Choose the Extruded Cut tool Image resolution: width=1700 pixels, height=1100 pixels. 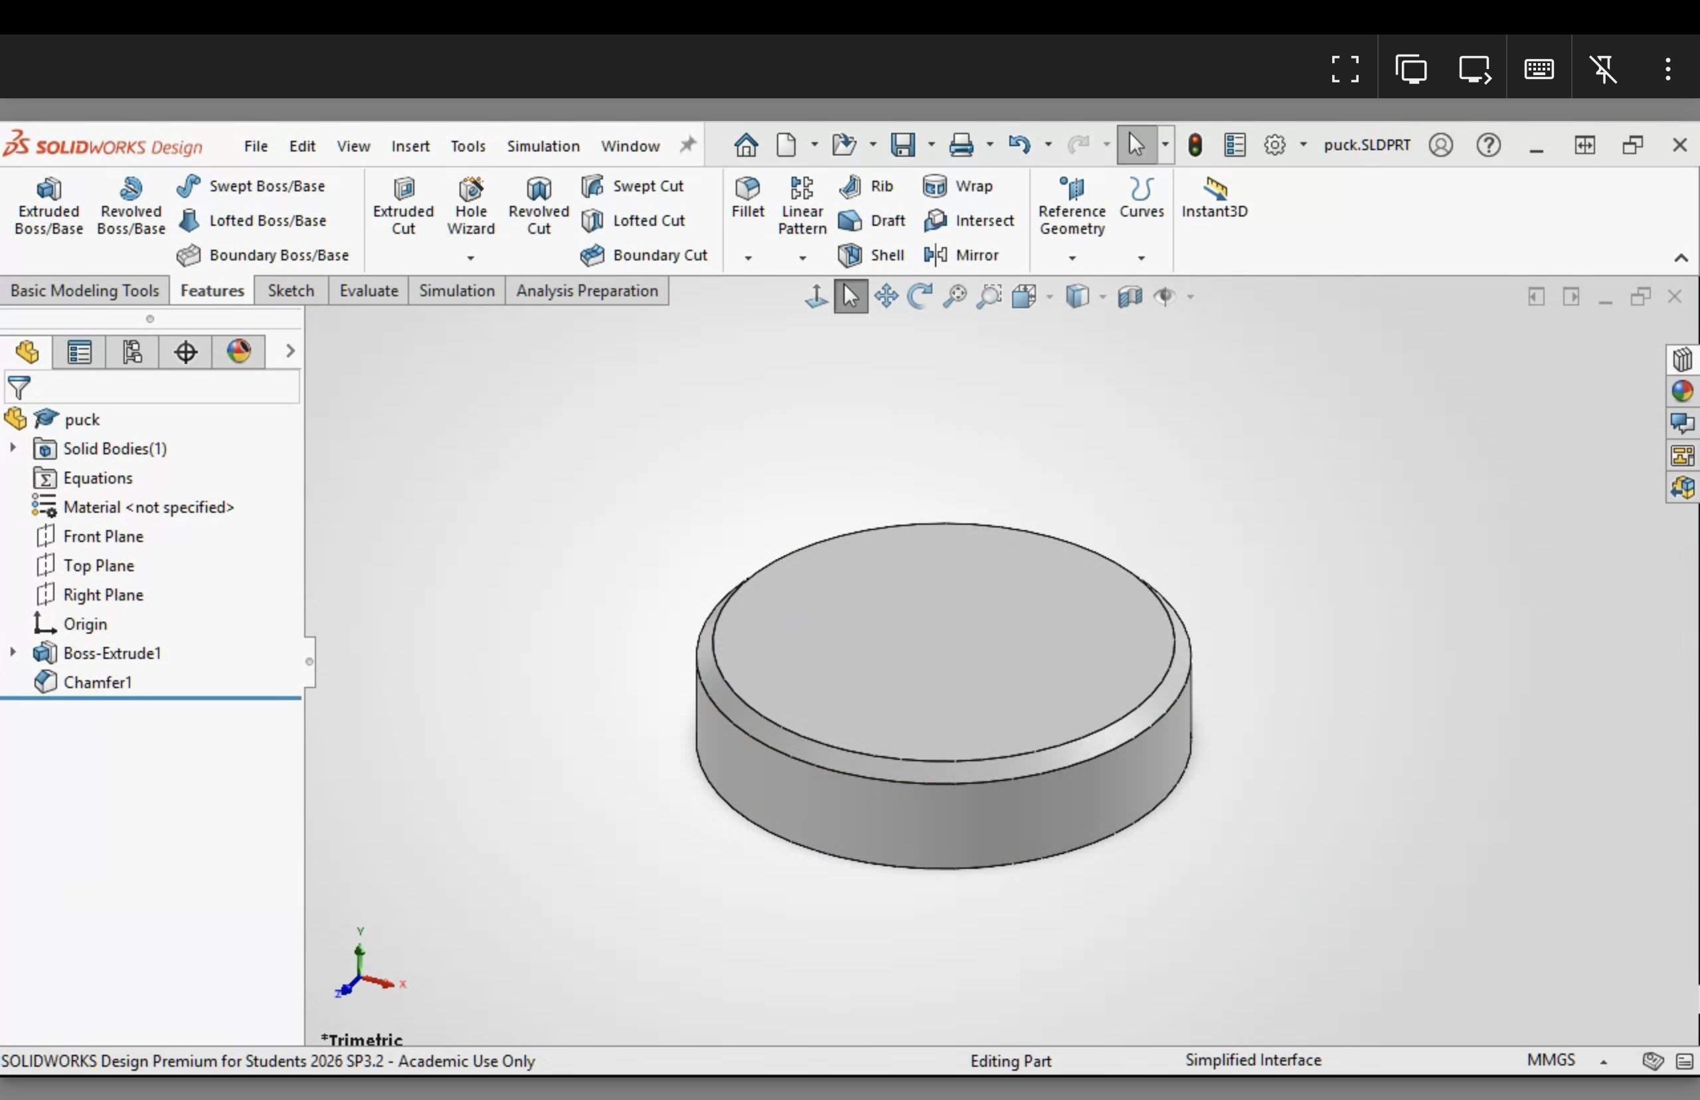tap(403, 206)
